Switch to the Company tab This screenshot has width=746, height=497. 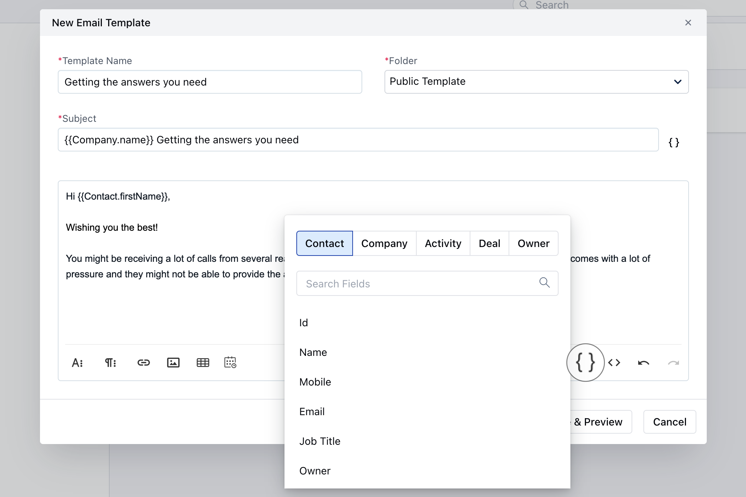[x=384, y=243]
